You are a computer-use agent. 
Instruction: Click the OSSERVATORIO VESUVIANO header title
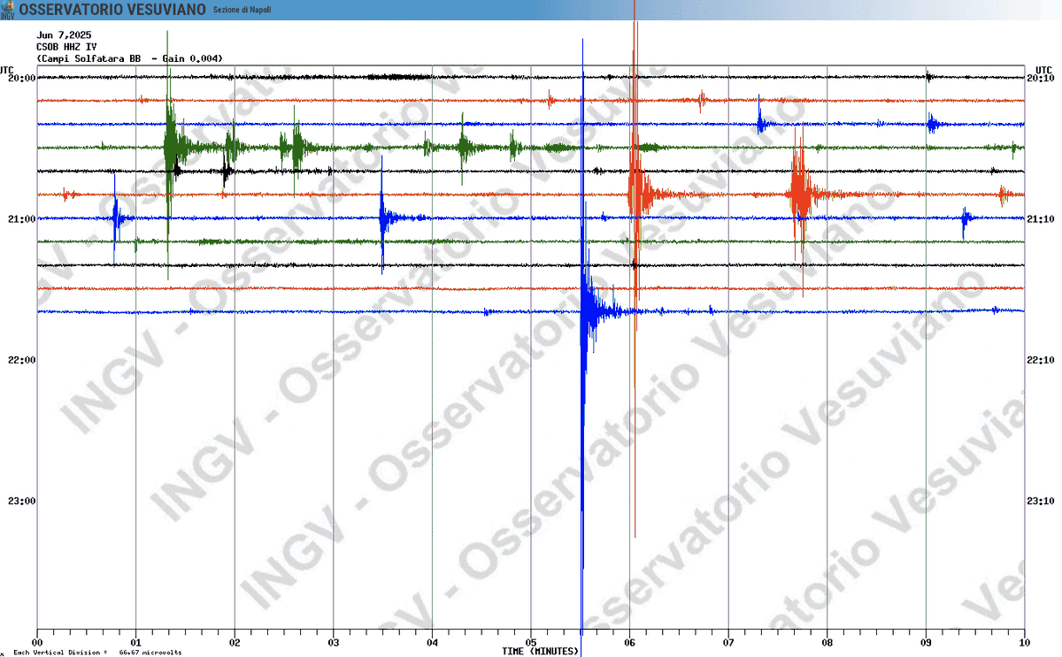[112, 9]
